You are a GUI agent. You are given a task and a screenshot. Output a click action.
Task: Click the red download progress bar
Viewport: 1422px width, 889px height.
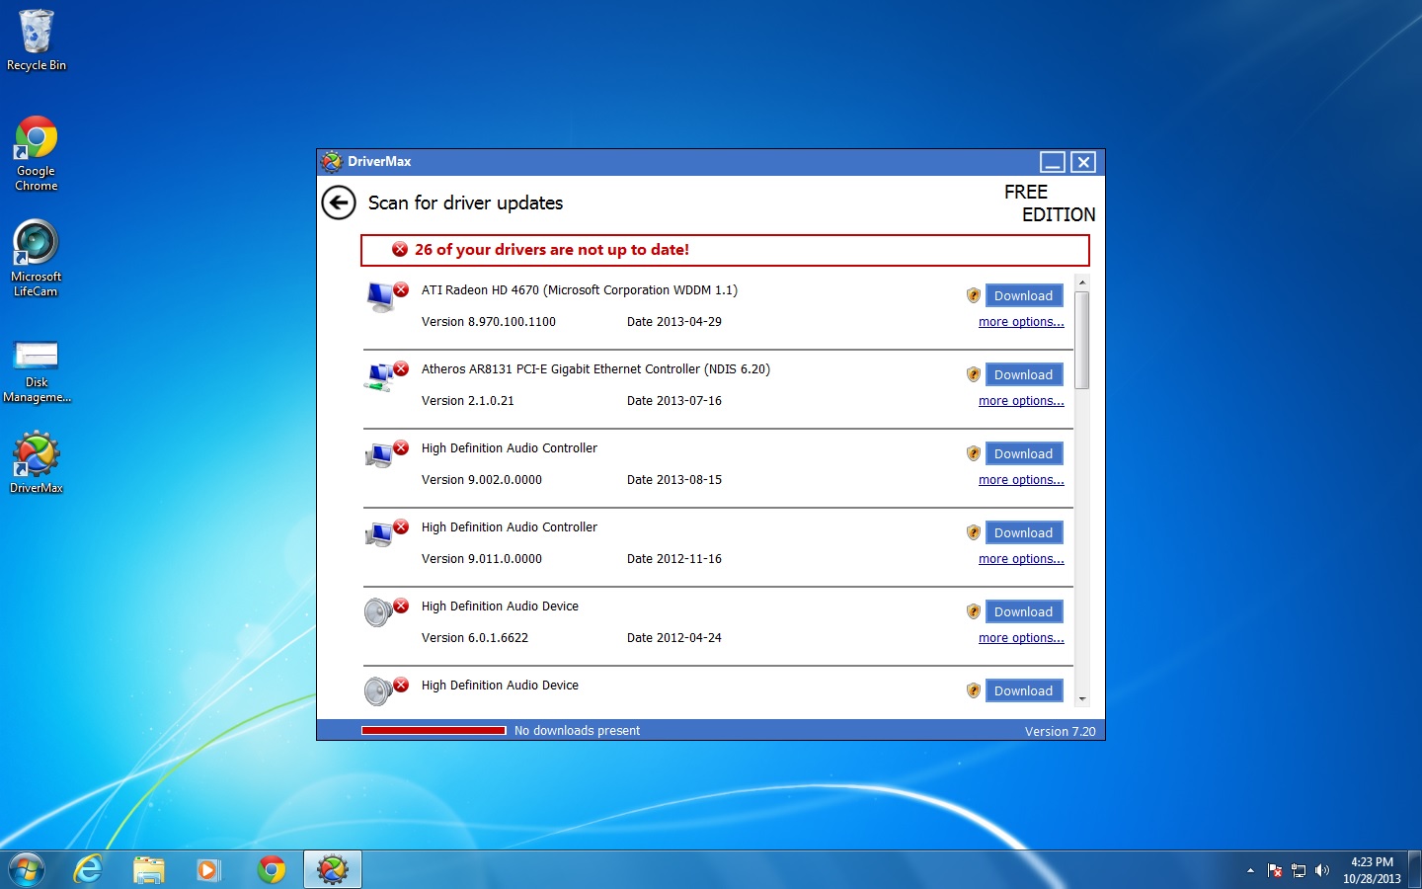coord(434,731)
